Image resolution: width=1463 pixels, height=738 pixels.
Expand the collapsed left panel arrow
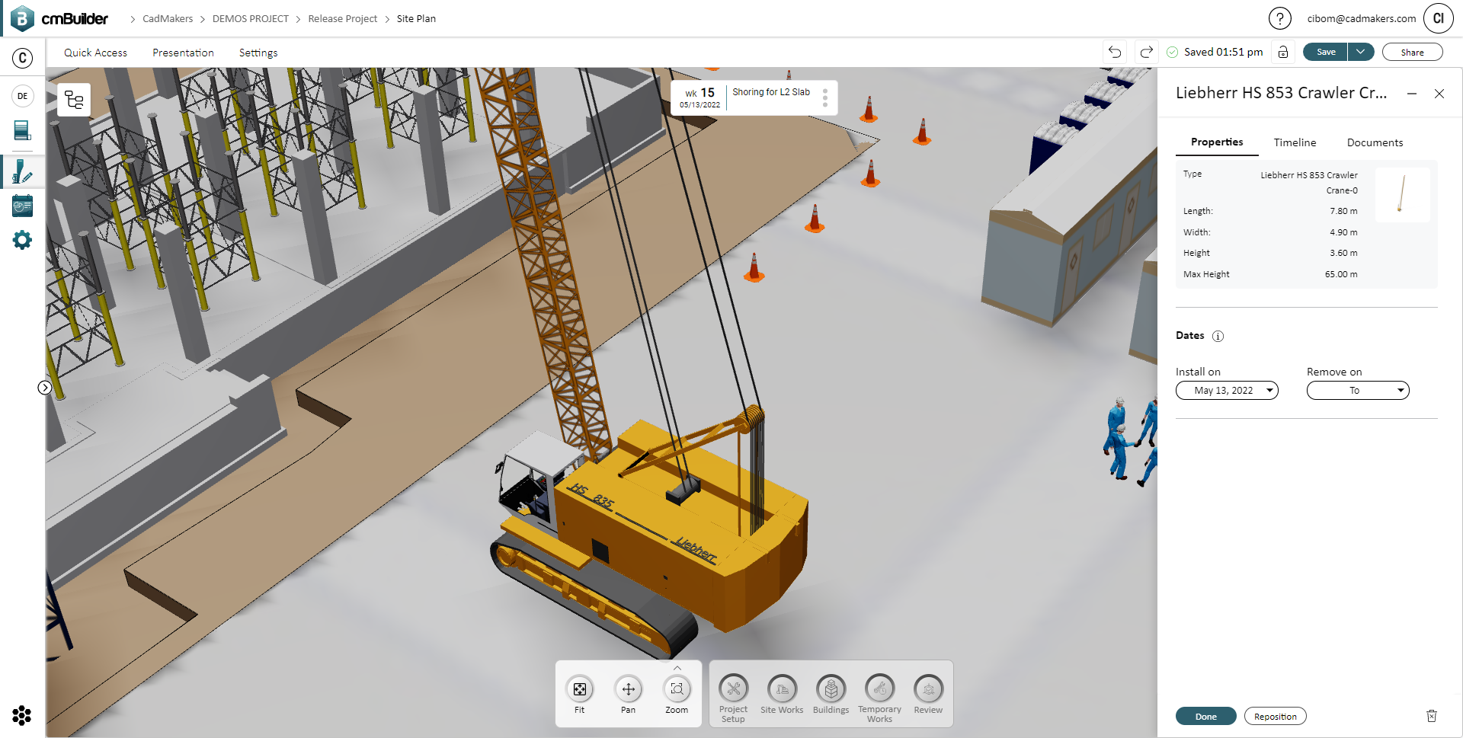[x=45, y=388]
